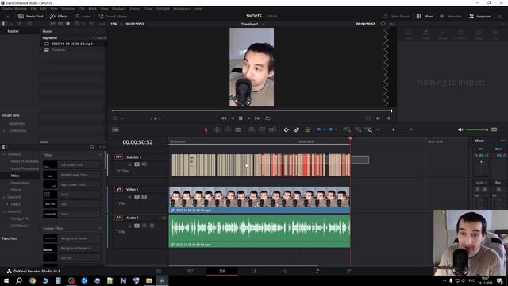Image resolution: width=508 pixels, height=286 pixels.
Task: Open the Timeline menu
Action: tap(67, 9)
